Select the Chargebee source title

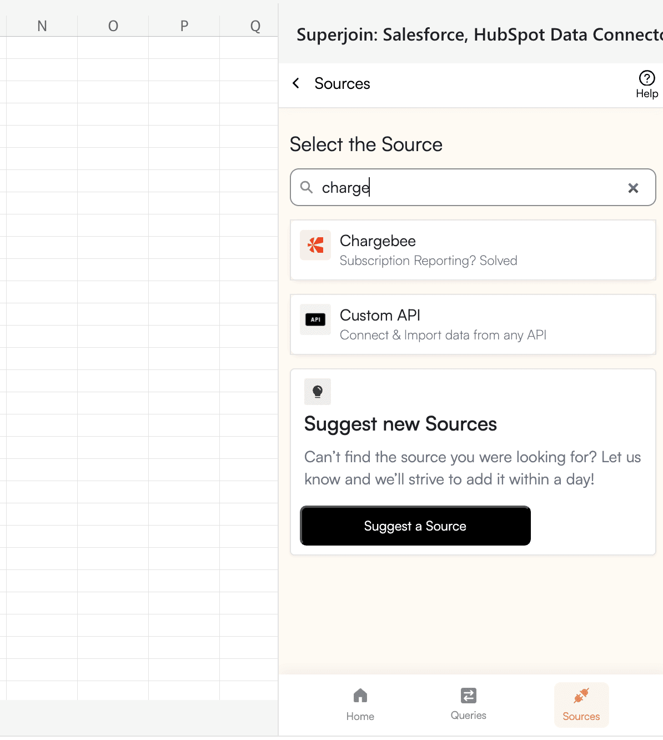378,241
